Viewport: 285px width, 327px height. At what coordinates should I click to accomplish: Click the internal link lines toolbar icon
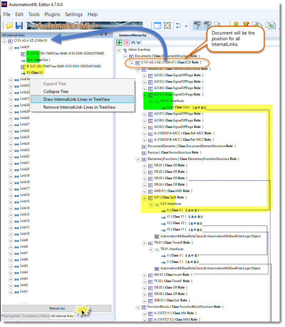coord(178,26)
